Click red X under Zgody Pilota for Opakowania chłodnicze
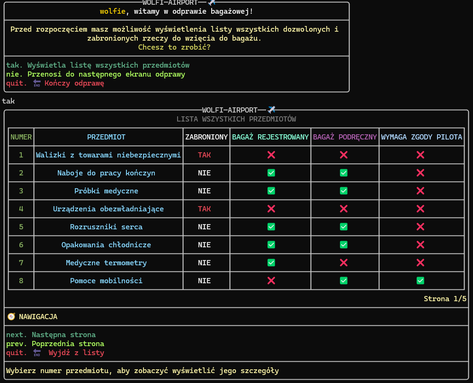 coord(420,244)
